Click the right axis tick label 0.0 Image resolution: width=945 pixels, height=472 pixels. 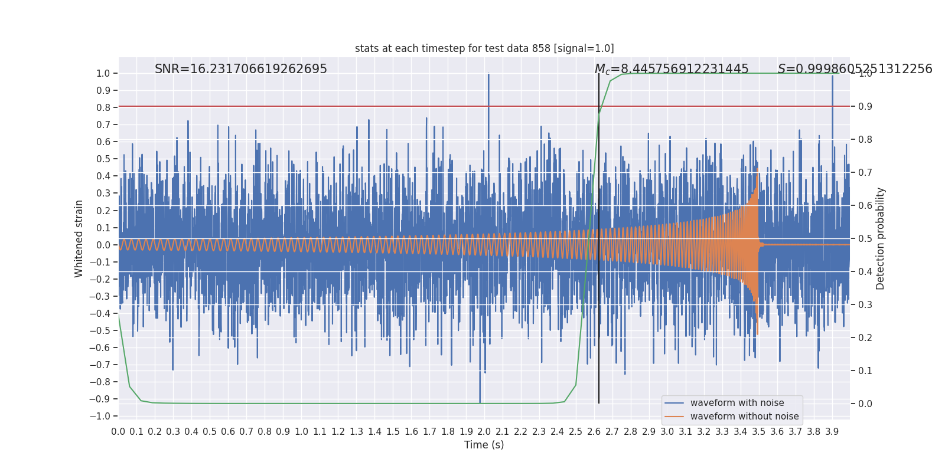click(865, 404)
